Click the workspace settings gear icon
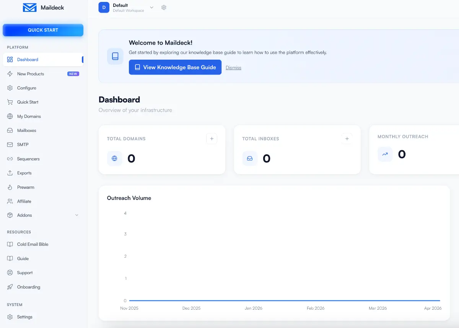This screenshot has width=459, height=328. (x=164, y=7)
